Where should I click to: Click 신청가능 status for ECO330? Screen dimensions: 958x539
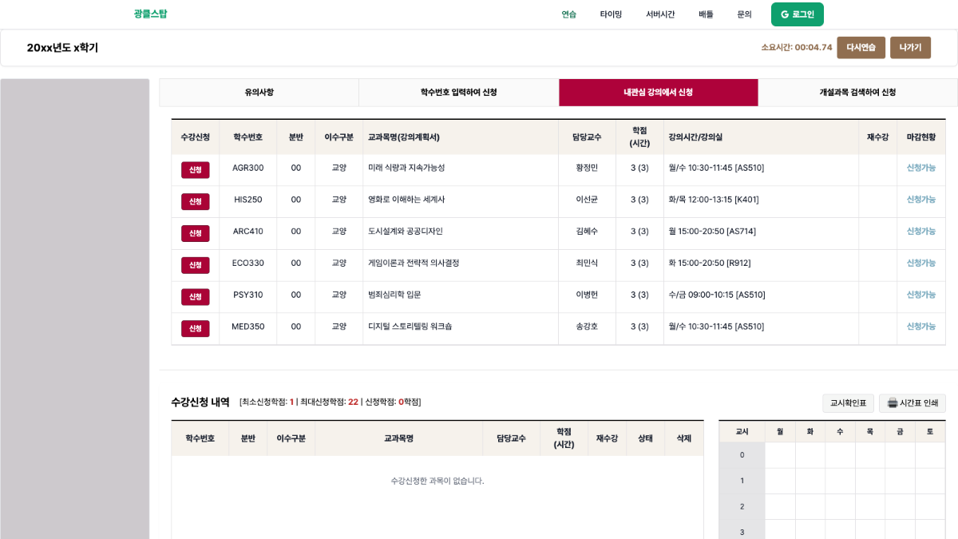click(x=920, y=263)
